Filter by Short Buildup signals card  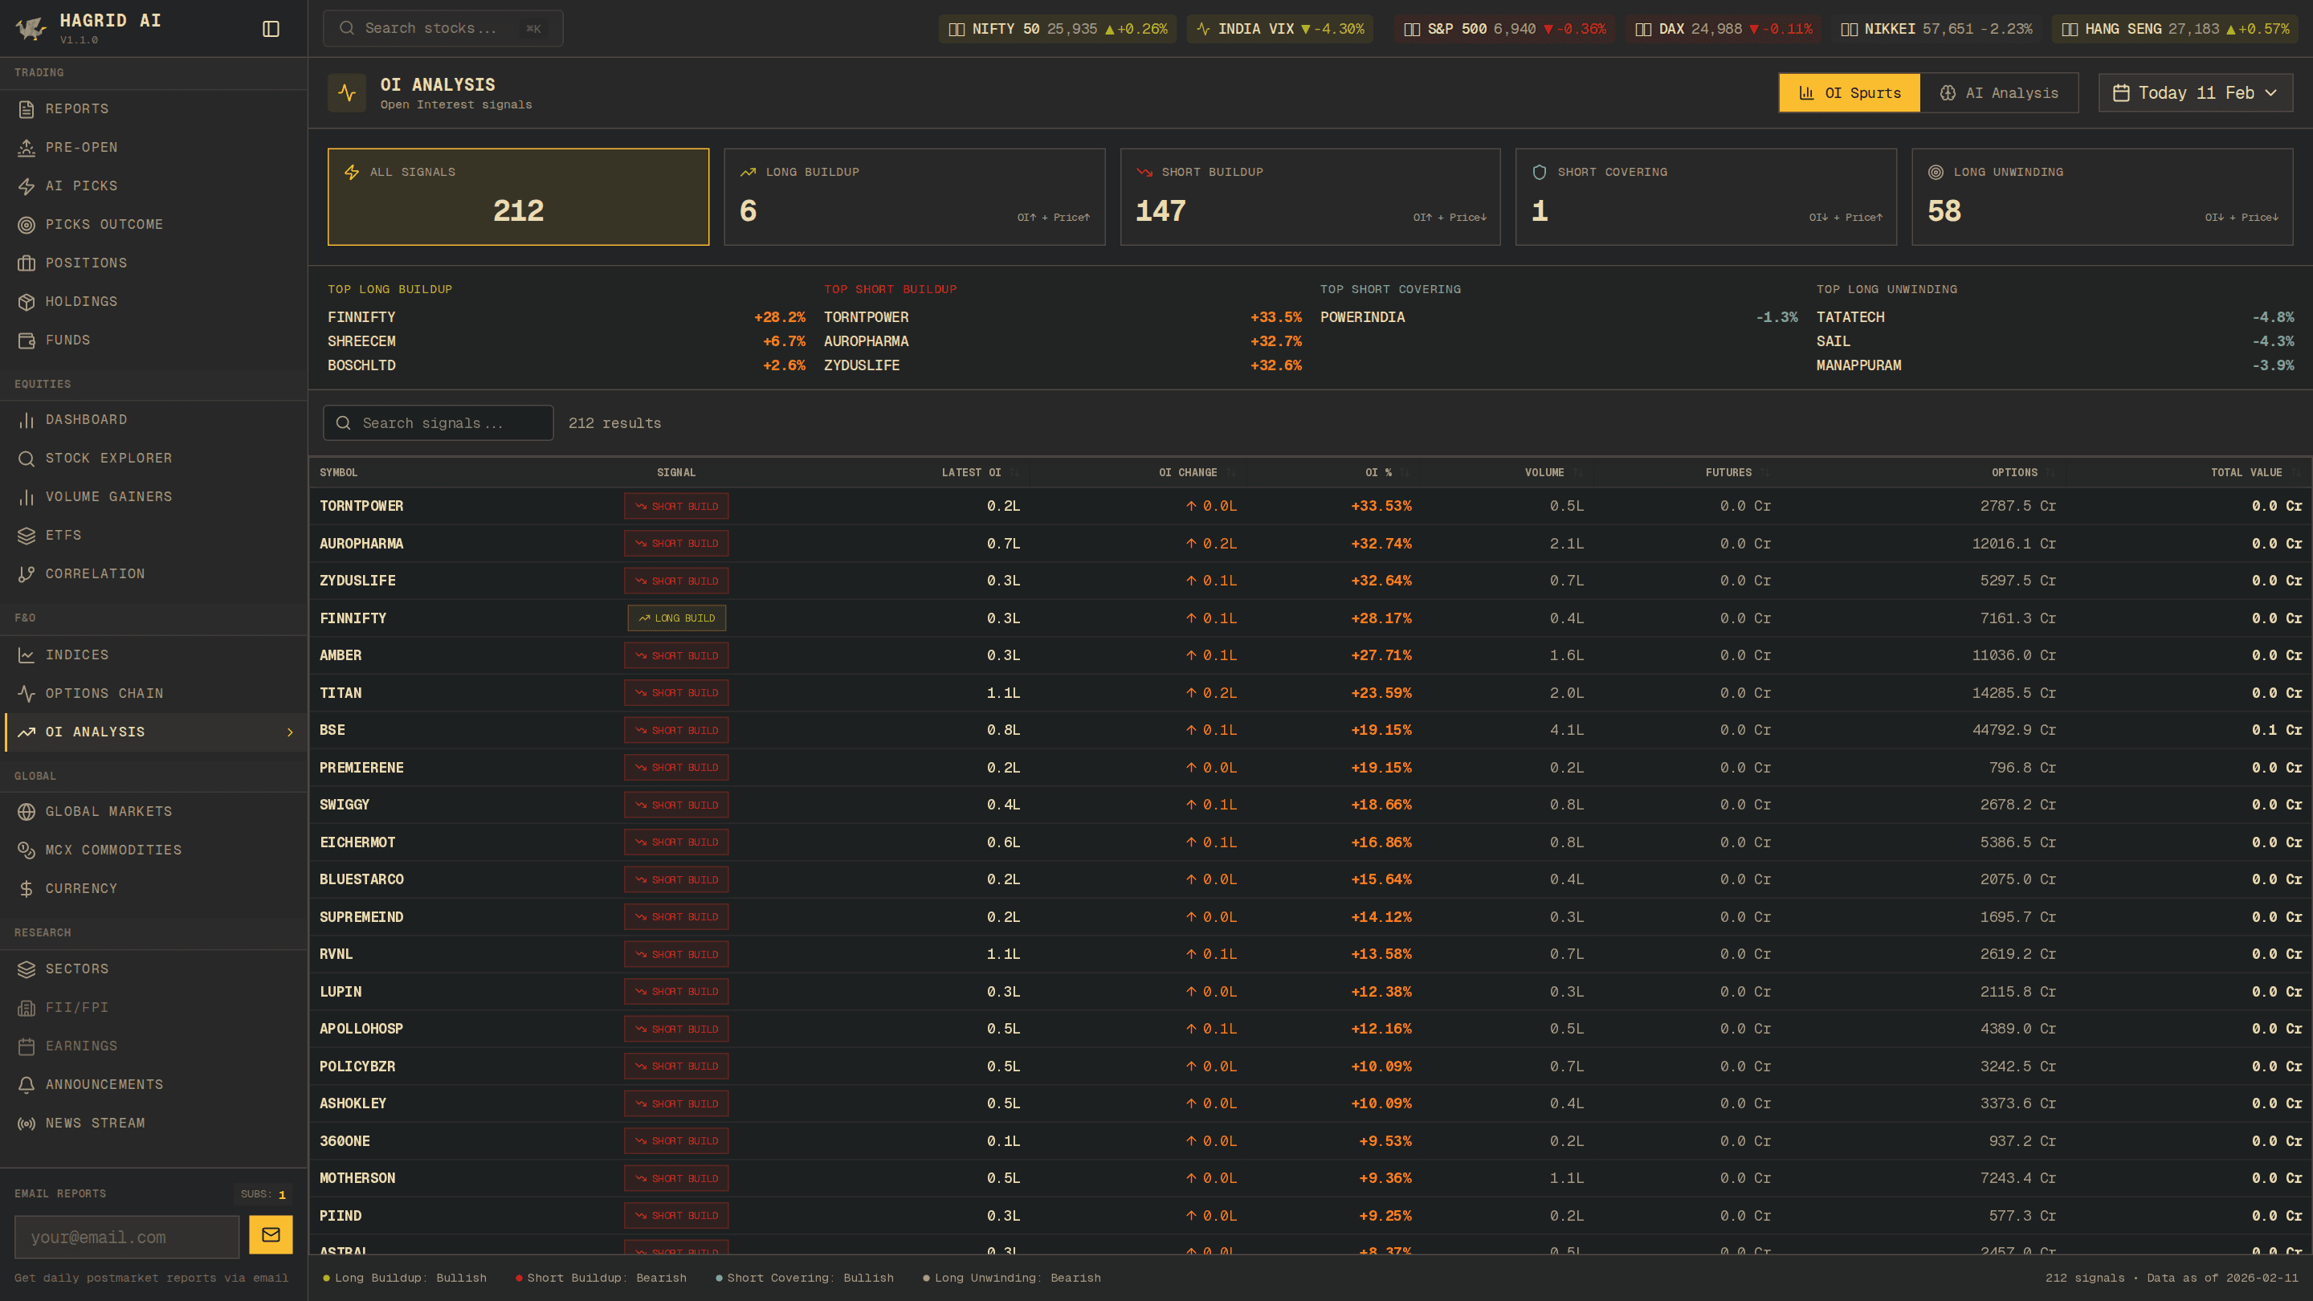[1309, 197]
